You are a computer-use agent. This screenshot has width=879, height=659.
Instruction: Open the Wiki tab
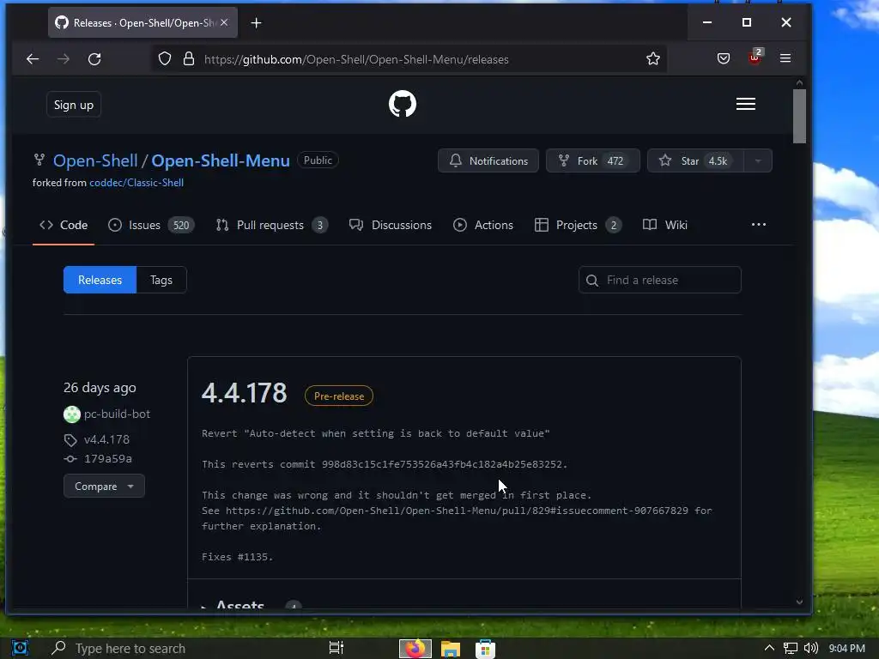click(665, 226)
